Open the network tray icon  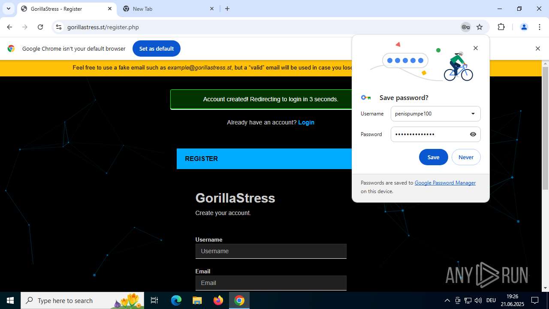click(x=468, y=300)
